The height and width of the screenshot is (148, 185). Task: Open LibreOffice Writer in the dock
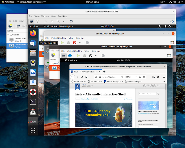click(x=33, y=72)
